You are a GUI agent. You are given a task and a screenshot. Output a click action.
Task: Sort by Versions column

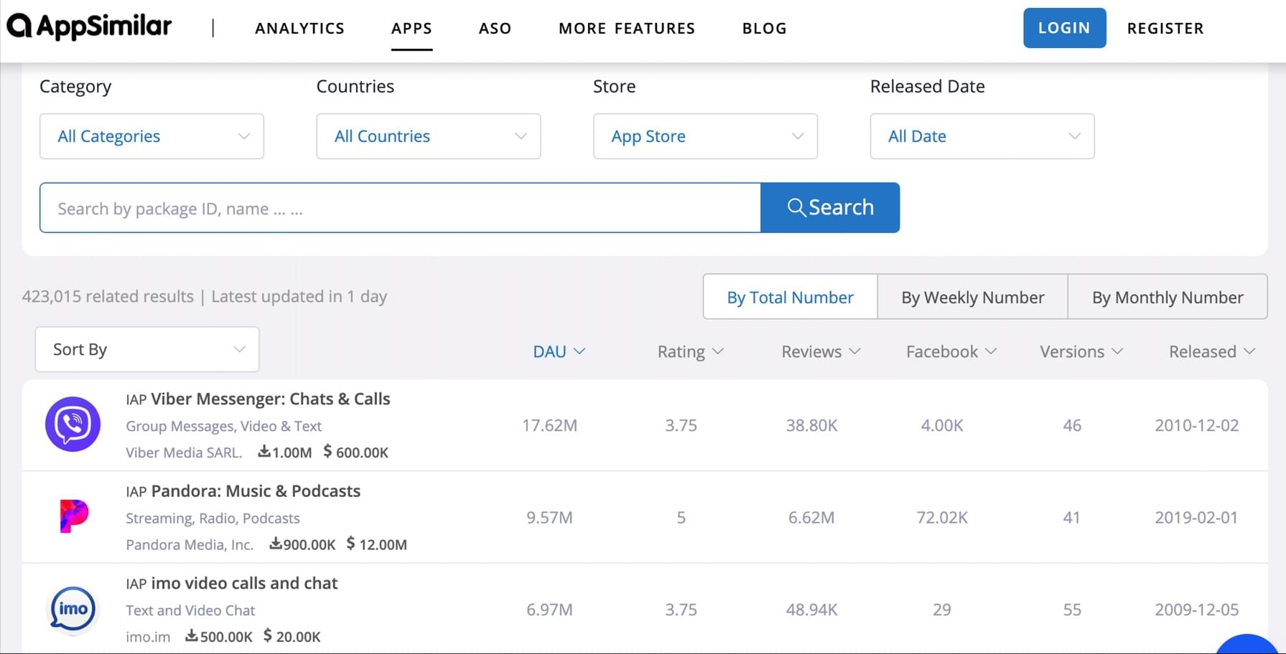1081,351
